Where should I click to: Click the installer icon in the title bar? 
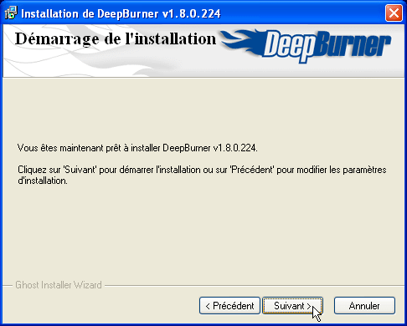(11, 13)
